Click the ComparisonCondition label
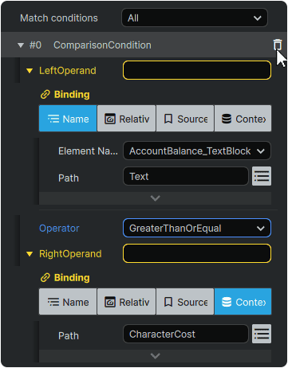 (x=102, y=45)
